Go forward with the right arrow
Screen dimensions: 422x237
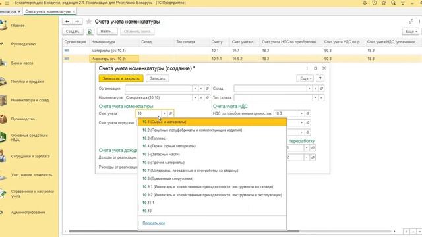coord(77,22)
